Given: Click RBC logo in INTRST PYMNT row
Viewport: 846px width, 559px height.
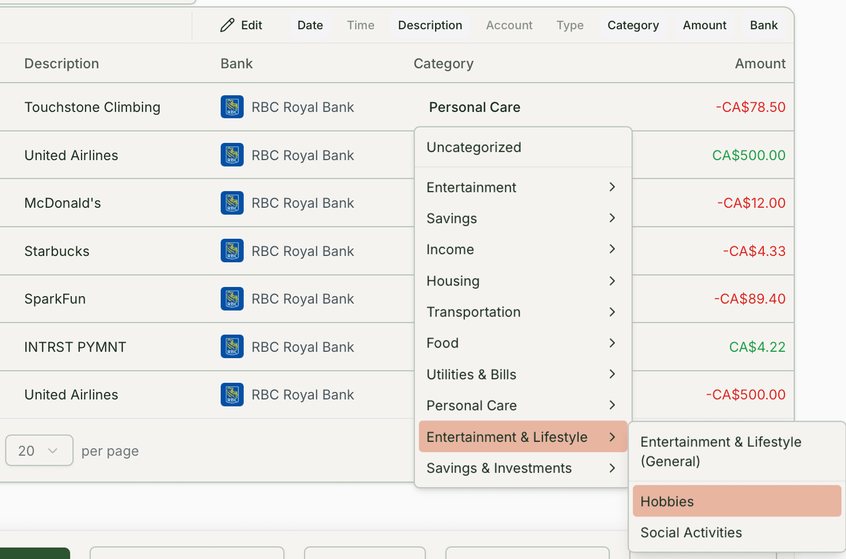Looking at the screenshot, I should point(232,347).
